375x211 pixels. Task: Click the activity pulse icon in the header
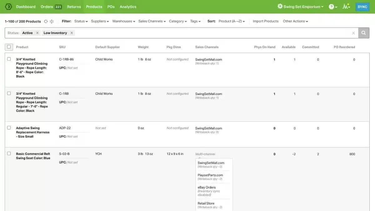coord(345,7)
